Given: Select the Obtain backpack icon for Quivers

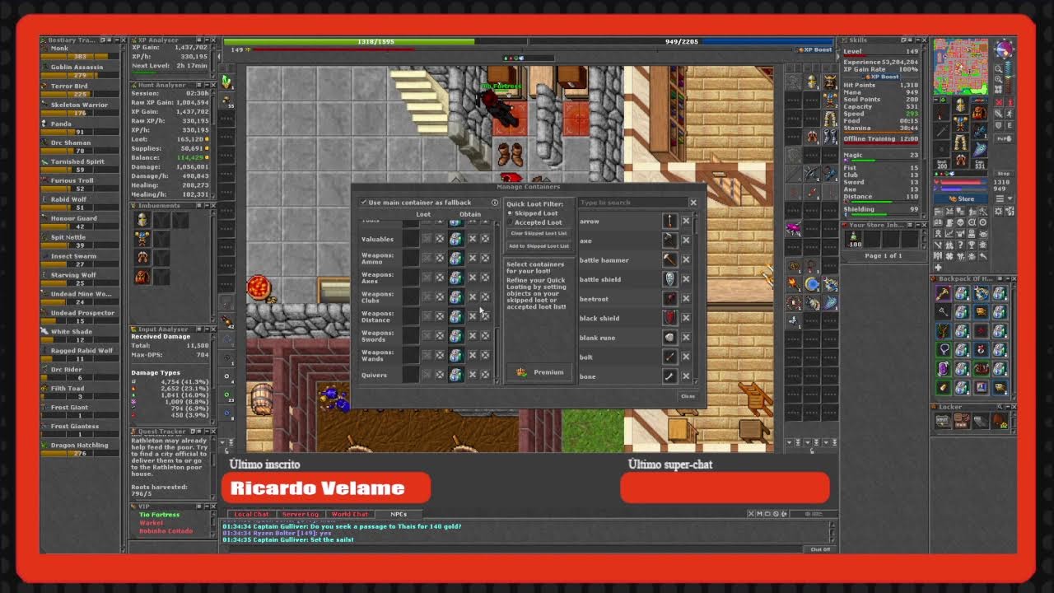Looking at the screenshot, I should pos(455,375).
